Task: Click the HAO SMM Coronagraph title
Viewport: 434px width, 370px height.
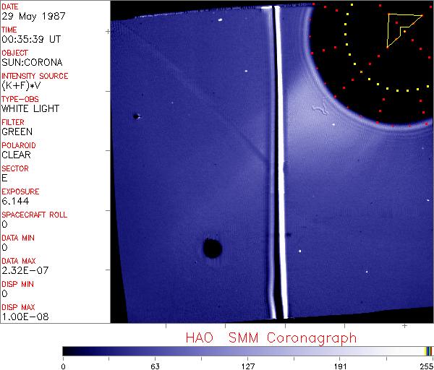Action: pos(271,337)
